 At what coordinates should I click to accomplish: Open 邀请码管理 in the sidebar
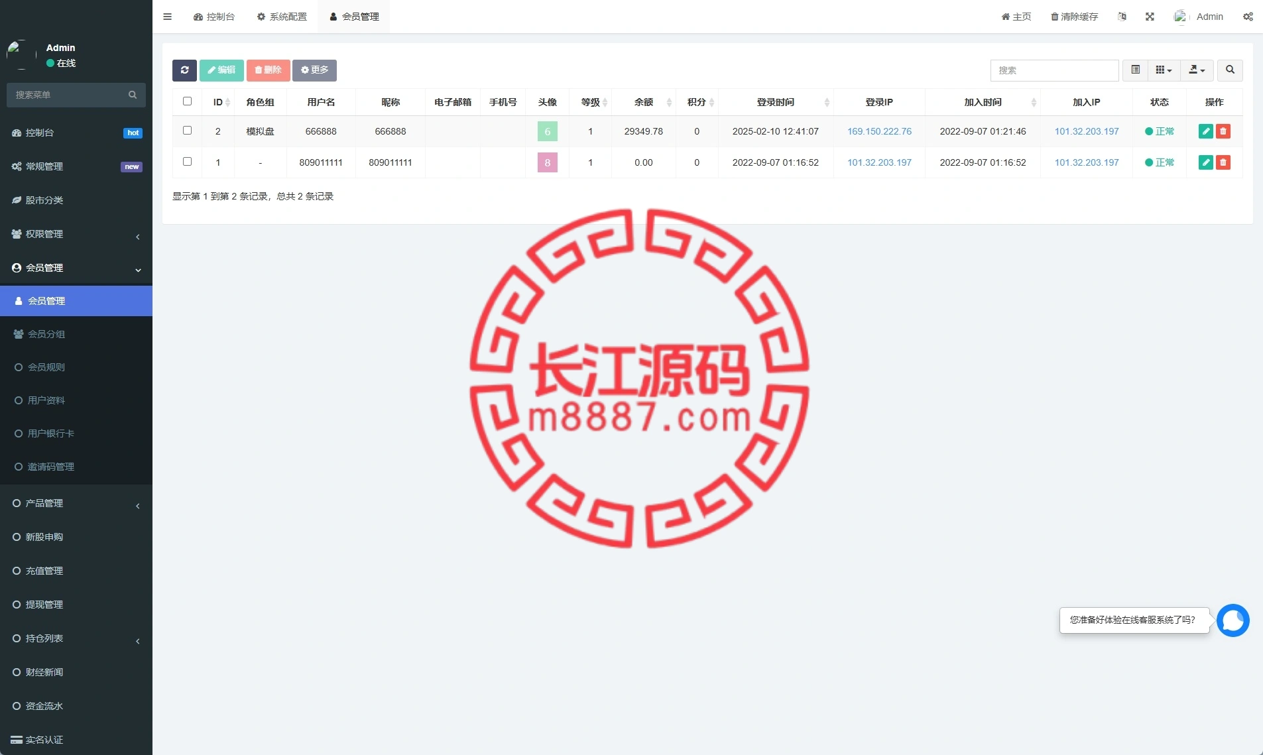click(76, 467)
